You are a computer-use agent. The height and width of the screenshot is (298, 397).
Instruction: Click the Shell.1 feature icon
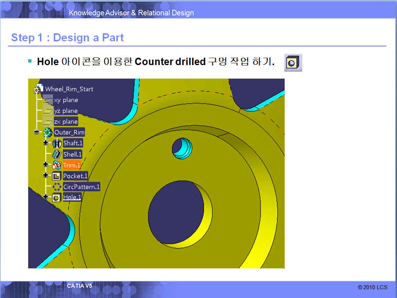click(57, 154)
